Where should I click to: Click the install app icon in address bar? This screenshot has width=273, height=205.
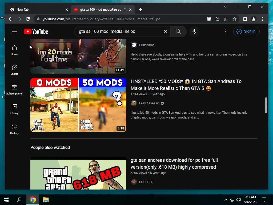[x=218, y=19]
